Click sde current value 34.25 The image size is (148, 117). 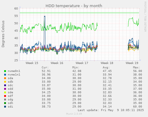[46, 92]
